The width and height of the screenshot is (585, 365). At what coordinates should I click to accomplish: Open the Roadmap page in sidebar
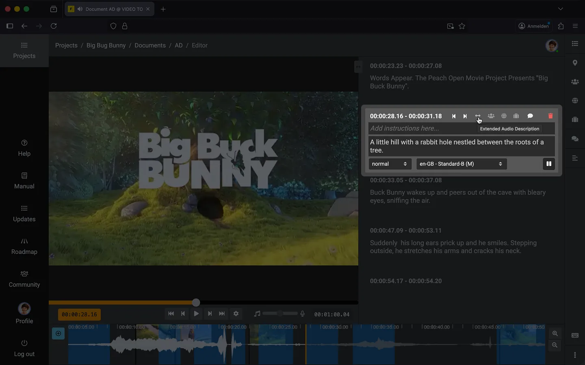point(24,246)
